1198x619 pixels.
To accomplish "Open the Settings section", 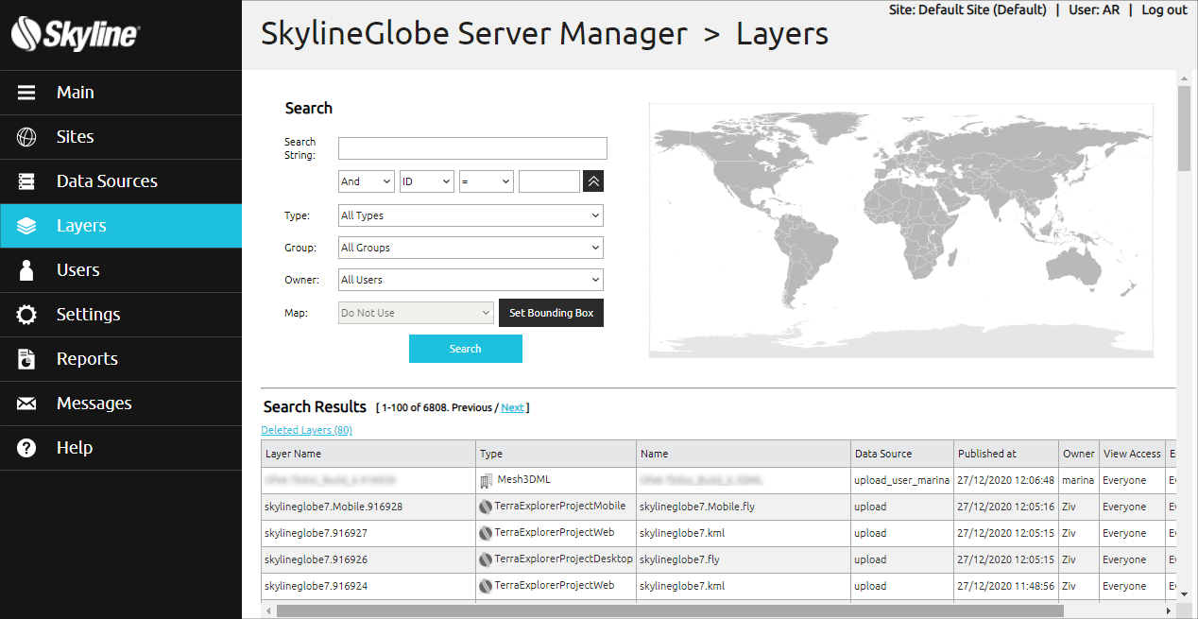I will (x=121, y=315).
